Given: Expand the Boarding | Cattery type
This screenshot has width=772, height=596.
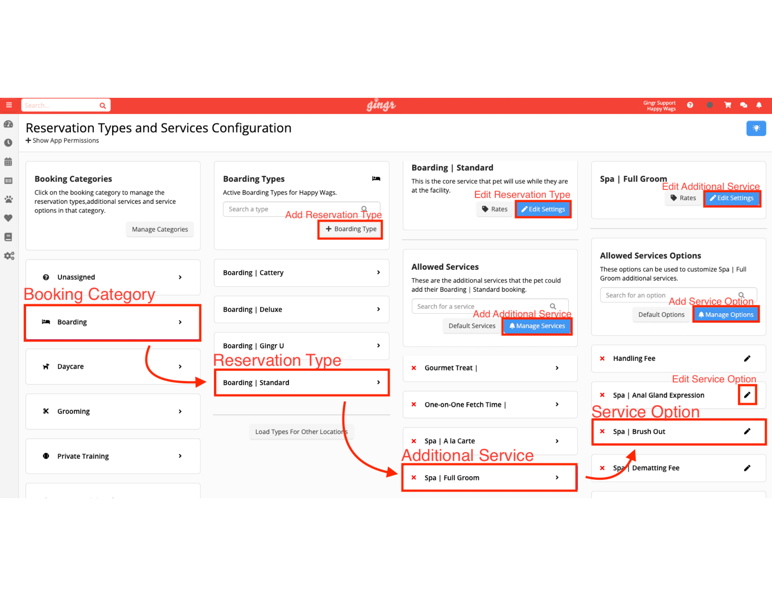Looking at the screenshot, I should (301, 272).
